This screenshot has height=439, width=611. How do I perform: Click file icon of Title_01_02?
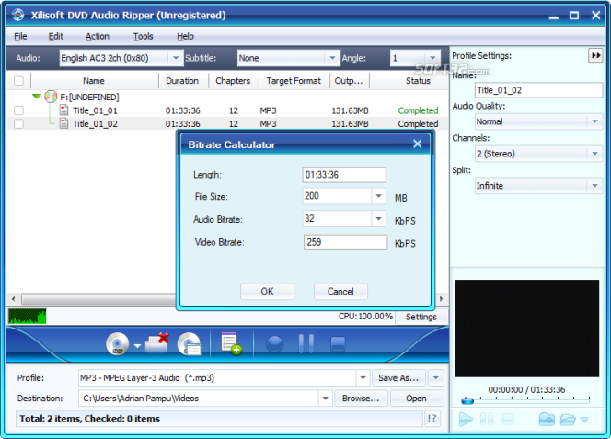point(63,123)
